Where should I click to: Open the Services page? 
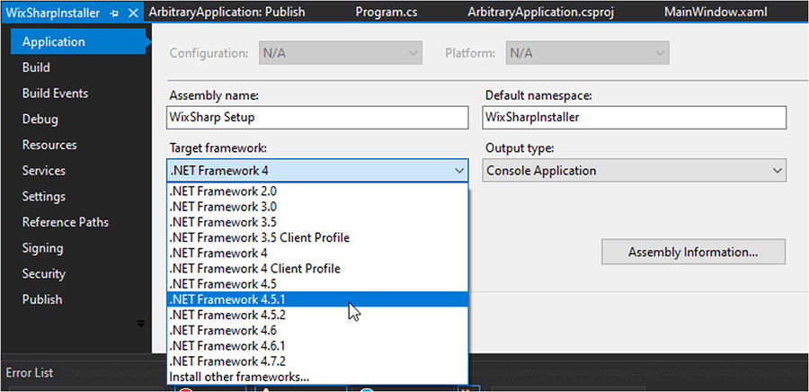(x=43, y=171)
